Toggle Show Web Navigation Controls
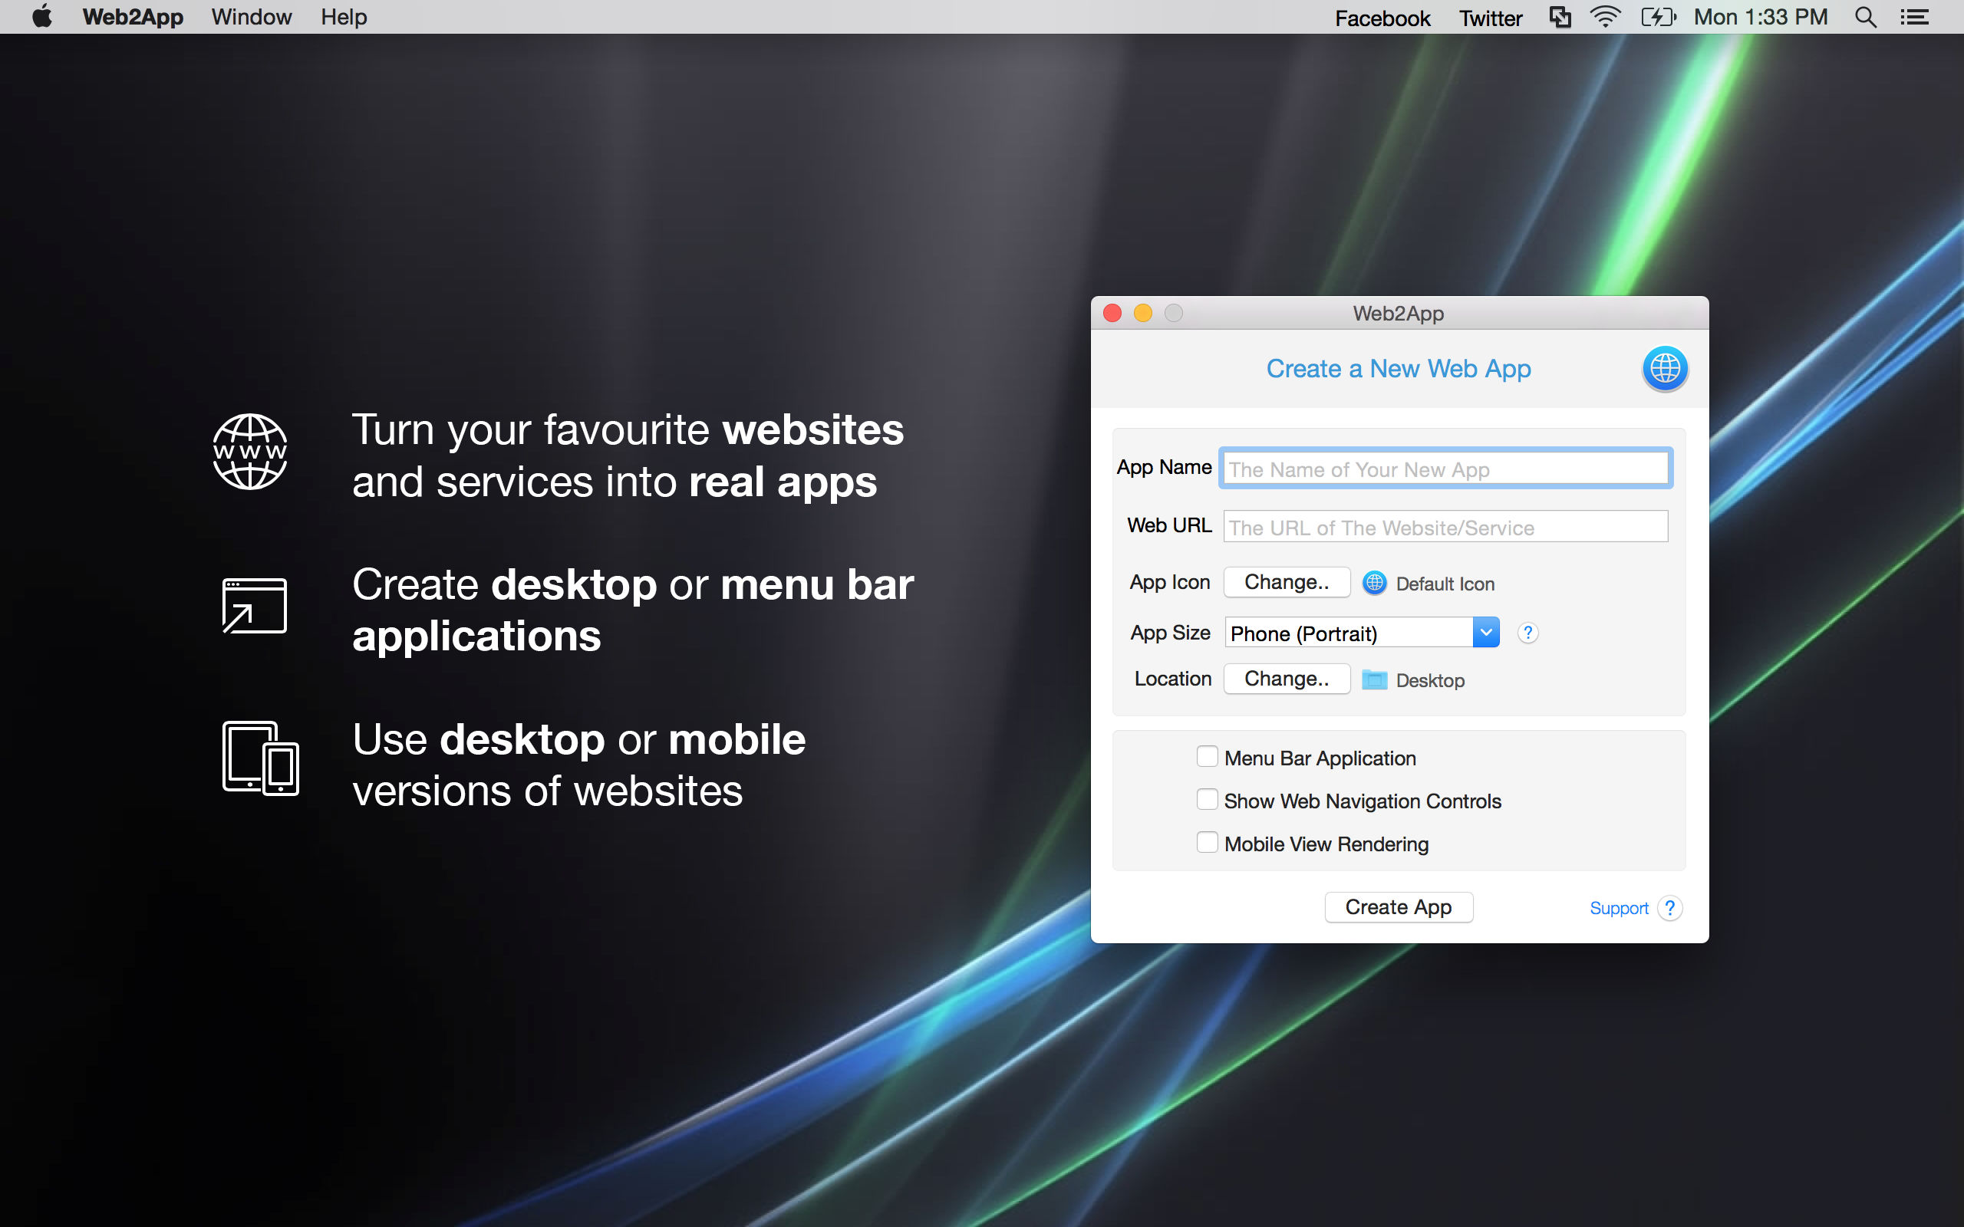1964x1227 pixels. pyautogui.click(x=1208, y=800)
